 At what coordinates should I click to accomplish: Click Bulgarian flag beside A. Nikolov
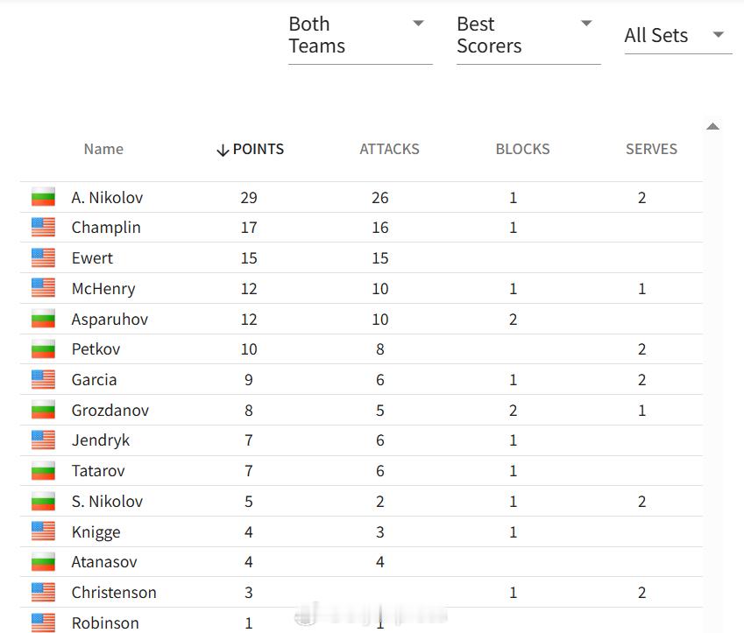pyautogui.click(x=43, y=197)
